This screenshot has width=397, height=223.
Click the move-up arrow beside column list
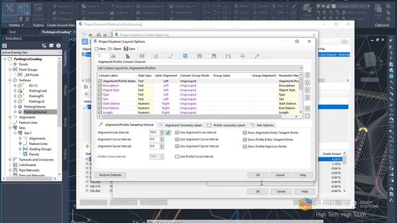(x=308, y=82)
